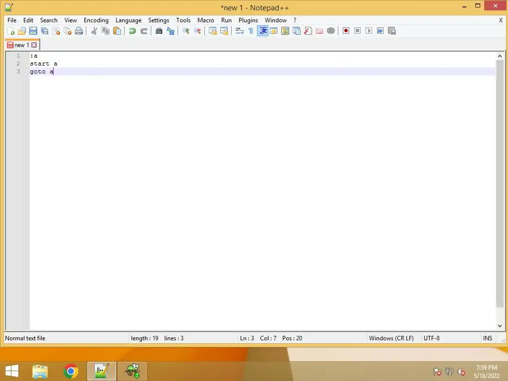Cut selection using the scissors icon
This screenshot has width=508, height=381.
94,31
